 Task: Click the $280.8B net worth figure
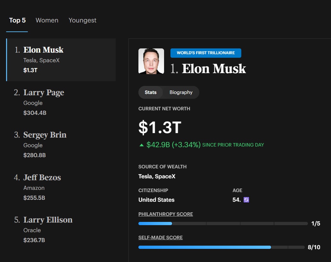pos(35,155)
